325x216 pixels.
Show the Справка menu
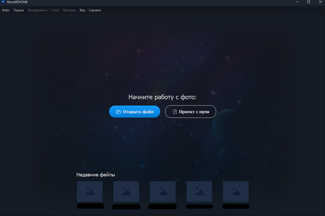tap(95, 10)
